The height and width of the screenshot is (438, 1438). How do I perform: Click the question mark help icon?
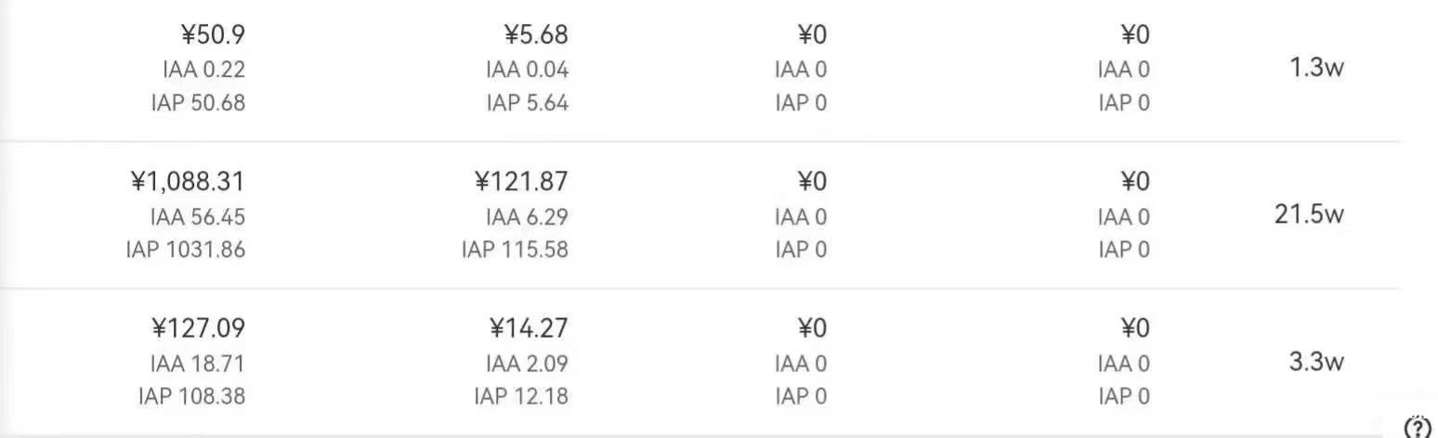1418,427
